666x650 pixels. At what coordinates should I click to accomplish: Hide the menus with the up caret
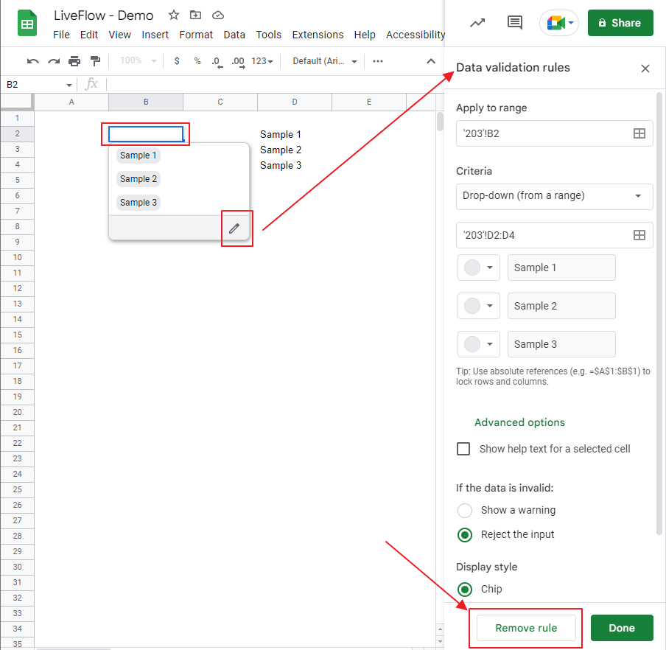point(431,61)
